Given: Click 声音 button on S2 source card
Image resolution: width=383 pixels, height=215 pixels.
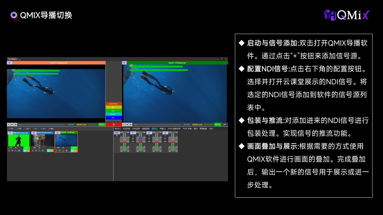Looking at the screenshot, I should tap(34, 148).
